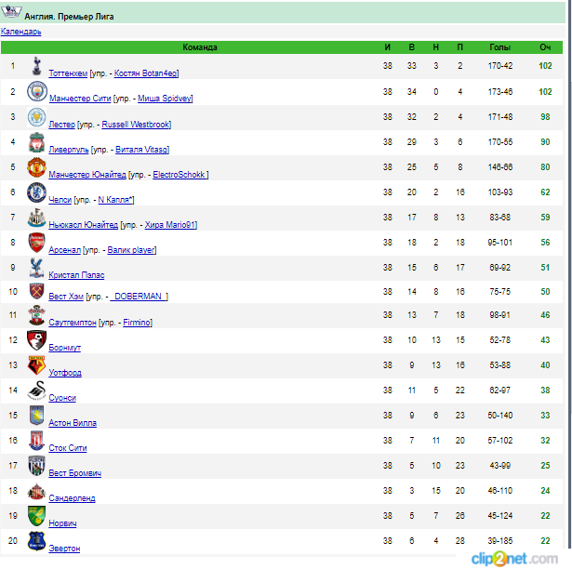Open the Лестер team link
This screenshot has height=569, width=572.
coord(61,125)
